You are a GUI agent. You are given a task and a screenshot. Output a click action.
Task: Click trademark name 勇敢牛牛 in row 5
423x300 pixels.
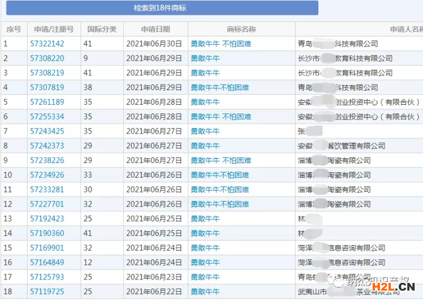click(x=205, y=102)
